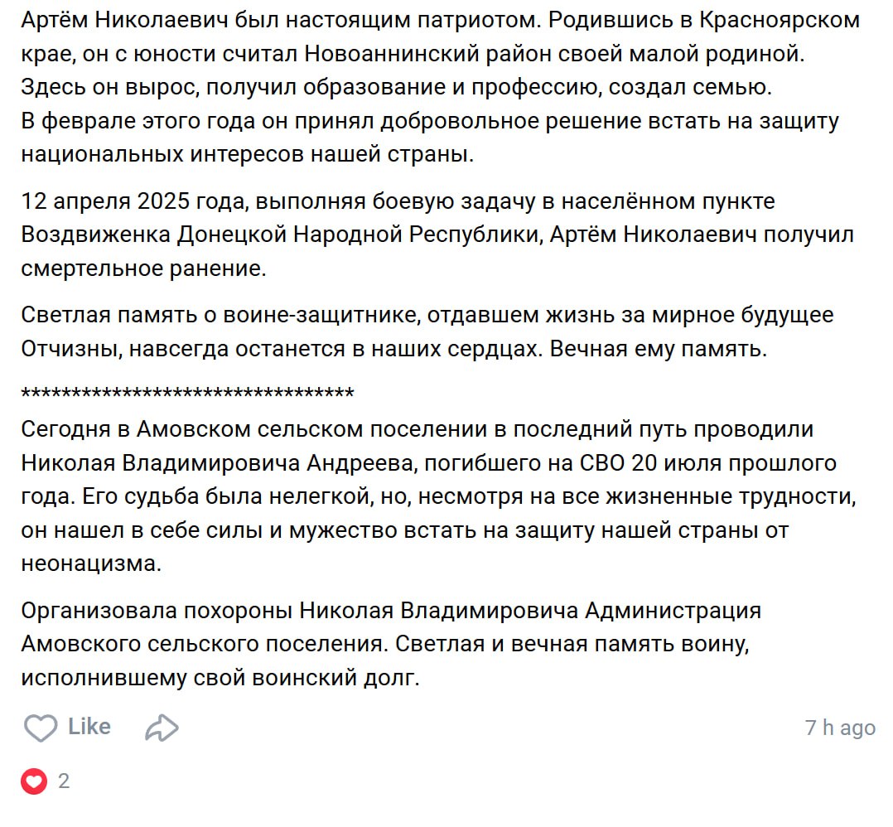This screenshot has height=827, width=893.
Task: Click the final line "исполнившему свой воинский долг"
Action: [221, 677]
